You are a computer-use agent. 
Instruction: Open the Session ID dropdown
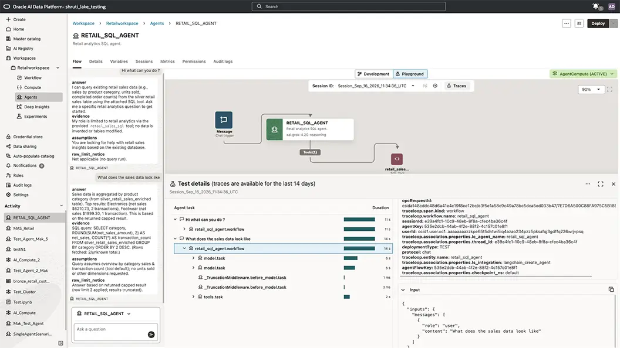[x=413, y=86]
